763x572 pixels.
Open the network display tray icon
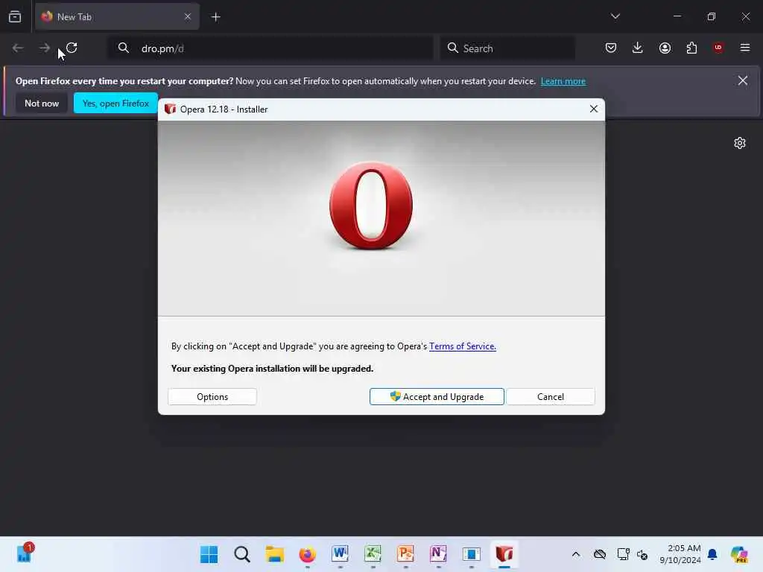click(623, 554)
